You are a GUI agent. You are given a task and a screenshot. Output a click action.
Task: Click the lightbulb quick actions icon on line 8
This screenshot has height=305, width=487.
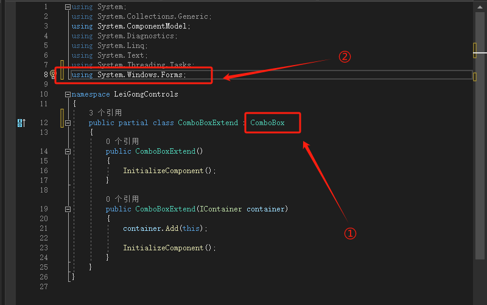coord(53,75)
